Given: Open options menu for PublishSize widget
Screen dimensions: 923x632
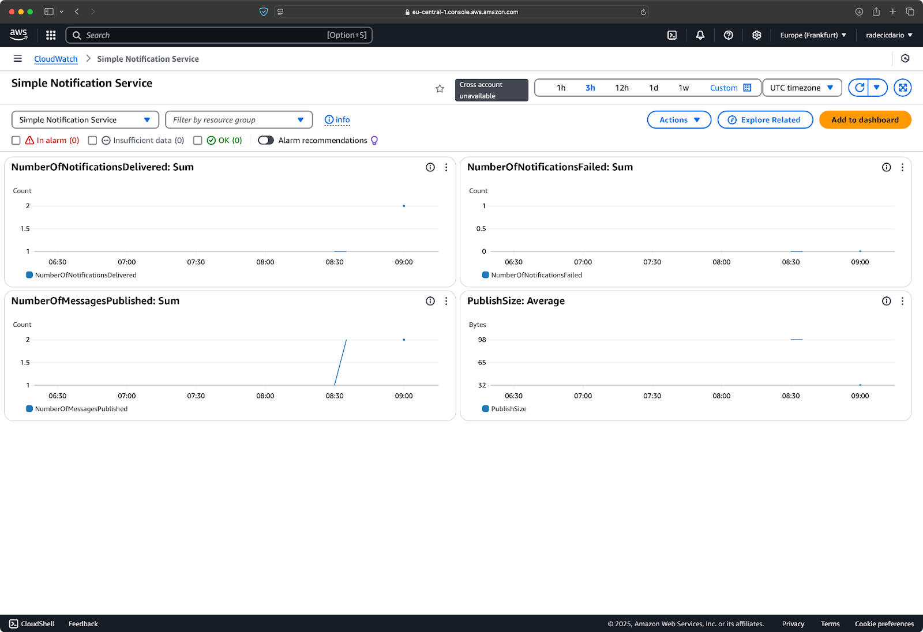Looking at the screenshot, I should [902, 301].
